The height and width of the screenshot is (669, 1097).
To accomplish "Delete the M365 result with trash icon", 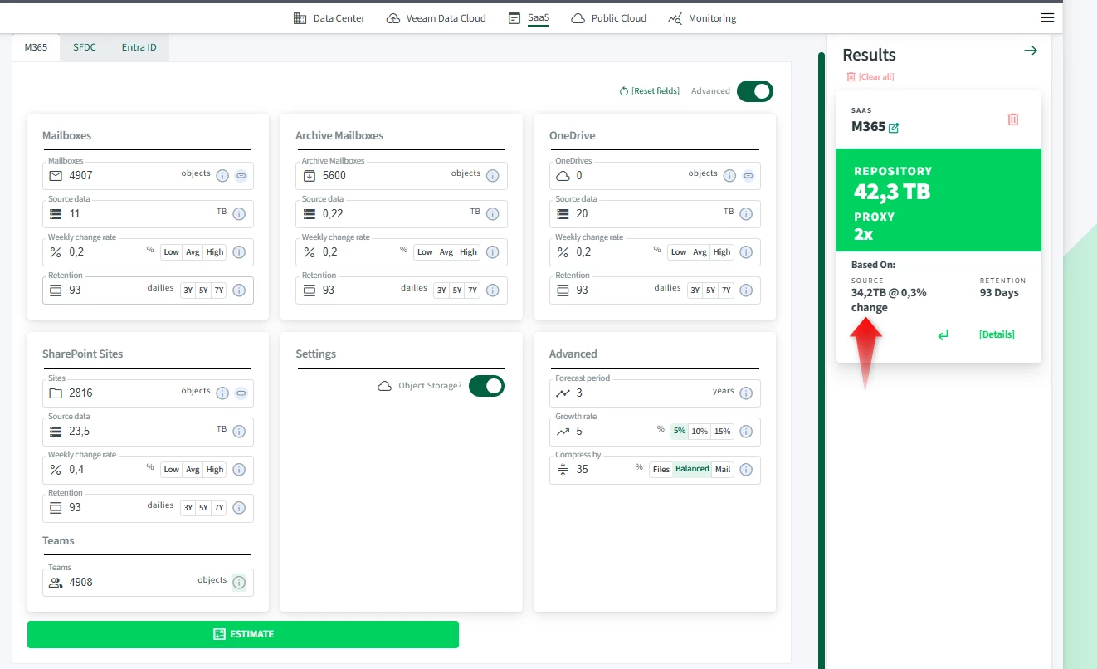I will point(1013,120).
